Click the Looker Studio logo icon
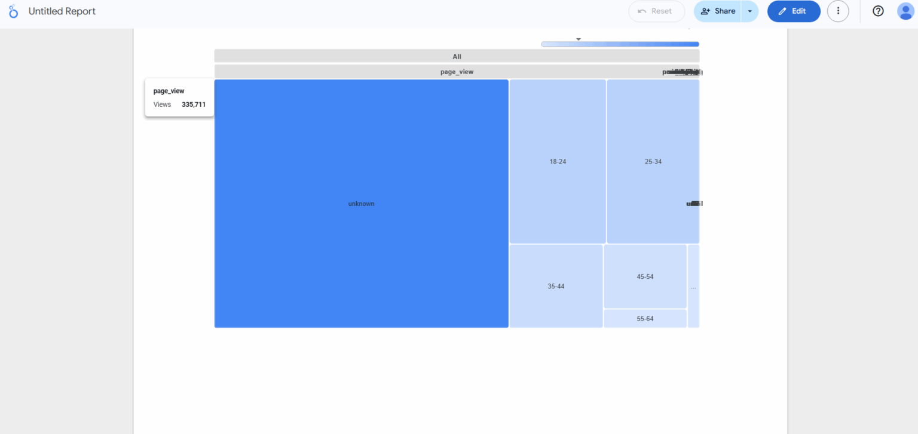 coord(13,11)
